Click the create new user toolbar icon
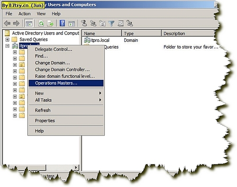 coord(84,23)
